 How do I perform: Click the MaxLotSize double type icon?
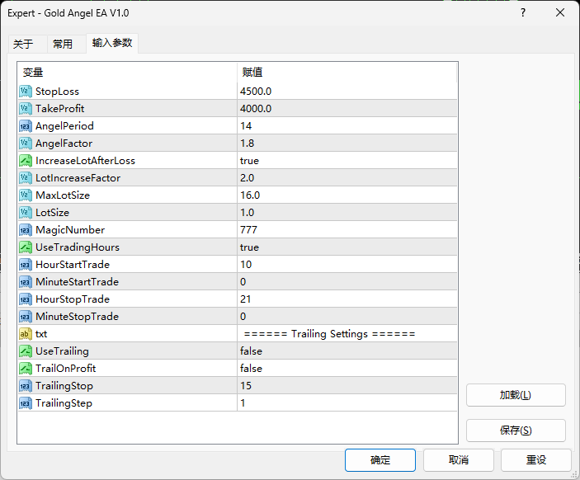pos(25,195)
